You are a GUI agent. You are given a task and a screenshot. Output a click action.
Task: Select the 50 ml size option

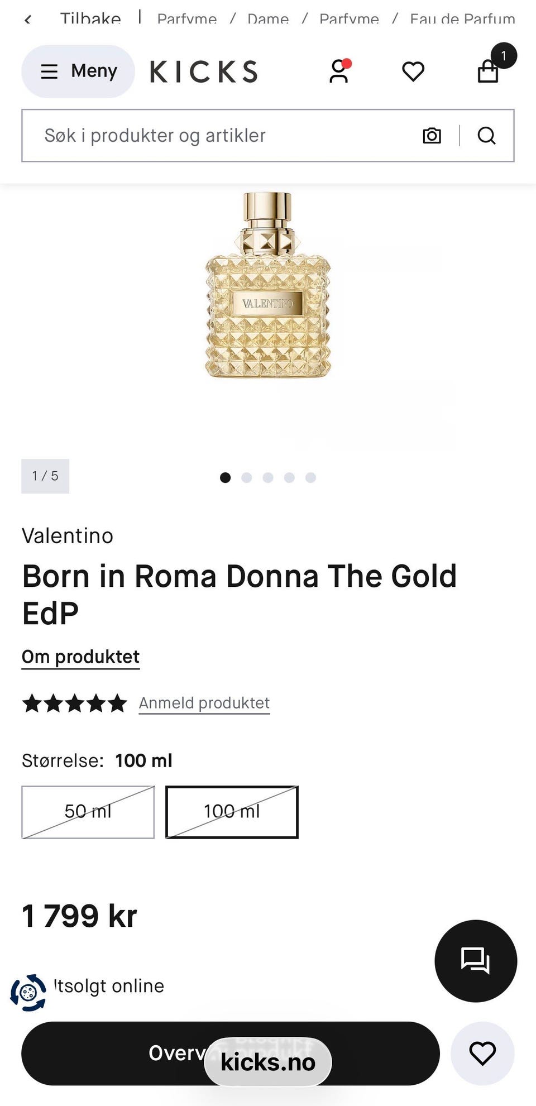pyautogui.click(x=88, y=812)
